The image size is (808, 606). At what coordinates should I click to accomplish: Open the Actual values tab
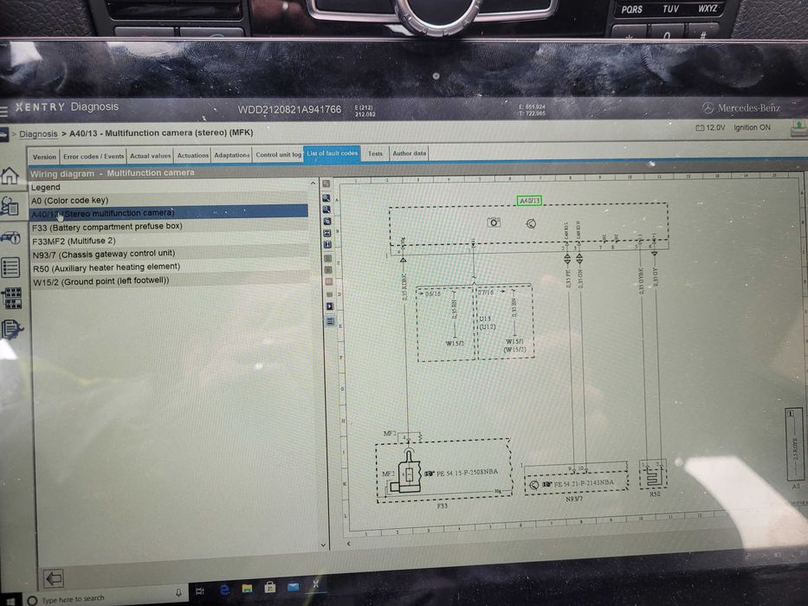pyautogui.click(x=150, y=156)
